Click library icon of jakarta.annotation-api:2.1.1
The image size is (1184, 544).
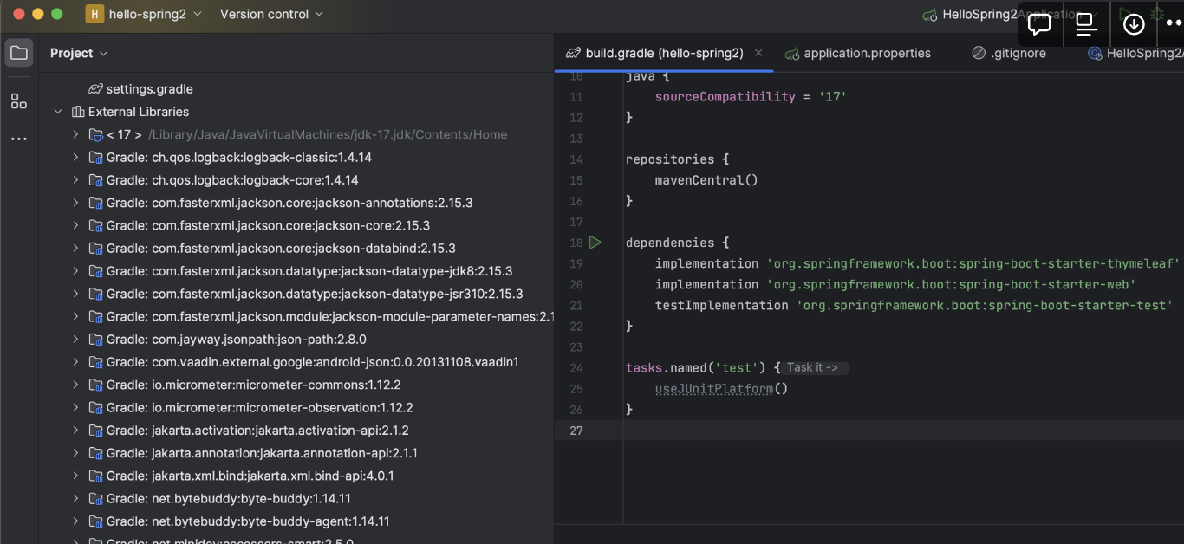96,453
